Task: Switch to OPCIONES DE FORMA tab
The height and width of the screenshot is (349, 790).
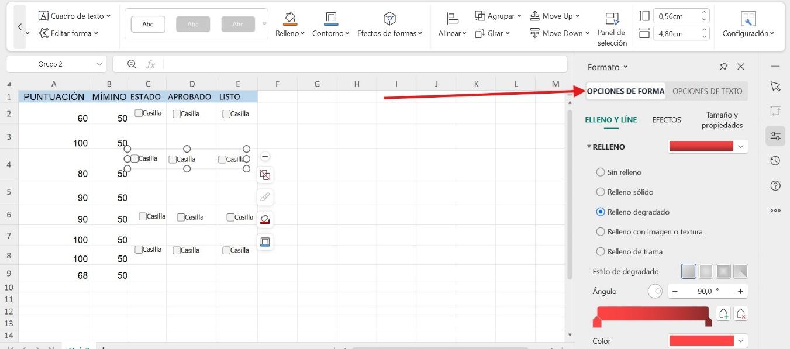Action: click(626, 91)
